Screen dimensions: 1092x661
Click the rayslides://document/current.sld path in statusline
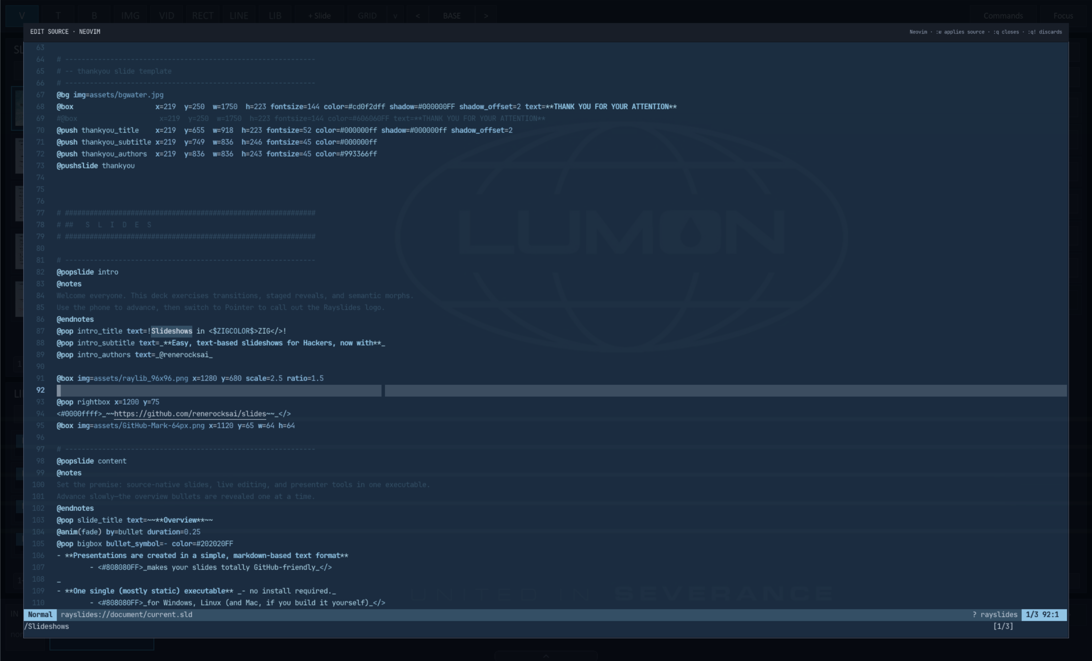[127, 614]
